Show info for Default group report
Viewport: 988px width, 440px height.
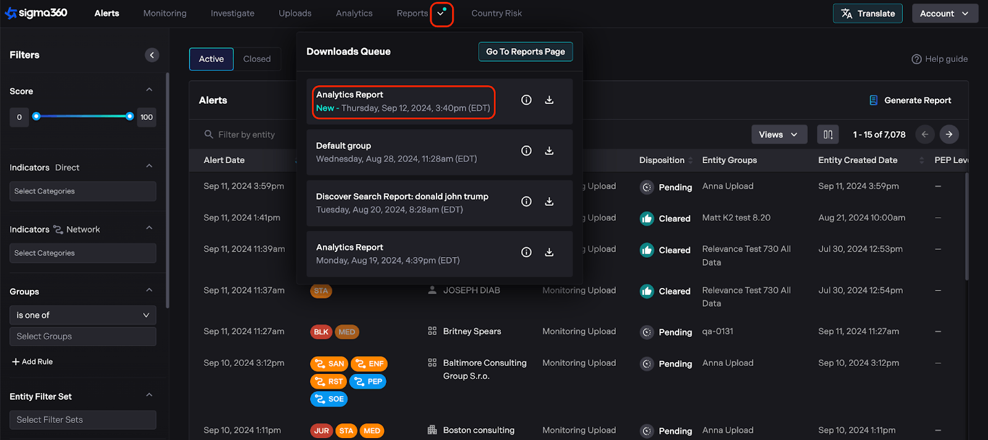click(x=526, y=151)
